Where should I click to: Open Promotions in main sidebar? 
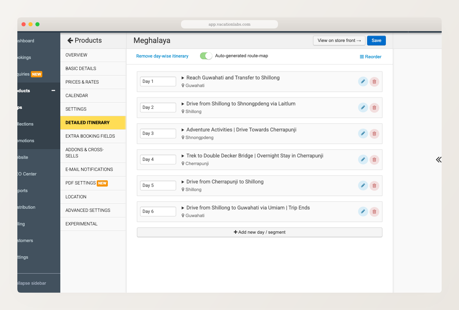[x=39, y=141]
